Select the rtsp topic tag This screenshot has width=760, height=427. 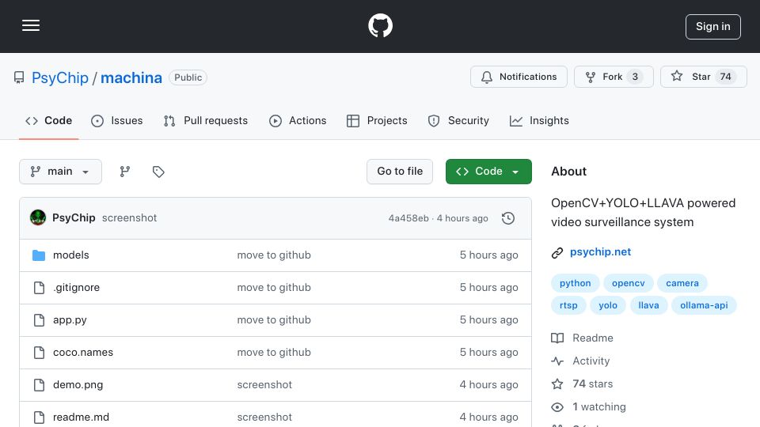coord(568,305)
